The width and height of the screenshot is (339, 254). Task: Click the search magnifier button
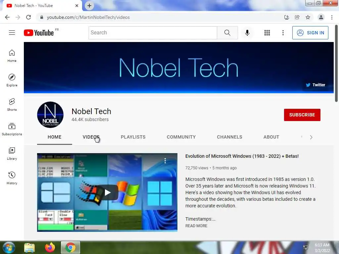[x=227, y=33]
